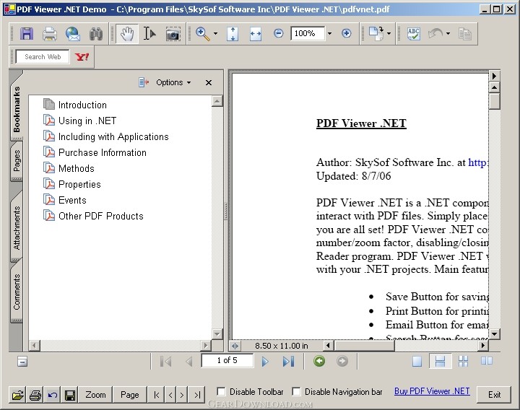
Task: Click the Email document globe icon
Action: pos(73,33)
